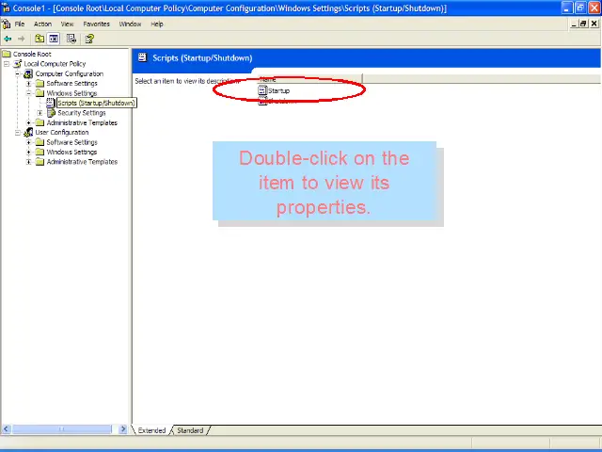Click the Local Computer Policy icon
Viewport: 602px width, 452px height.
tap(18, 64)
